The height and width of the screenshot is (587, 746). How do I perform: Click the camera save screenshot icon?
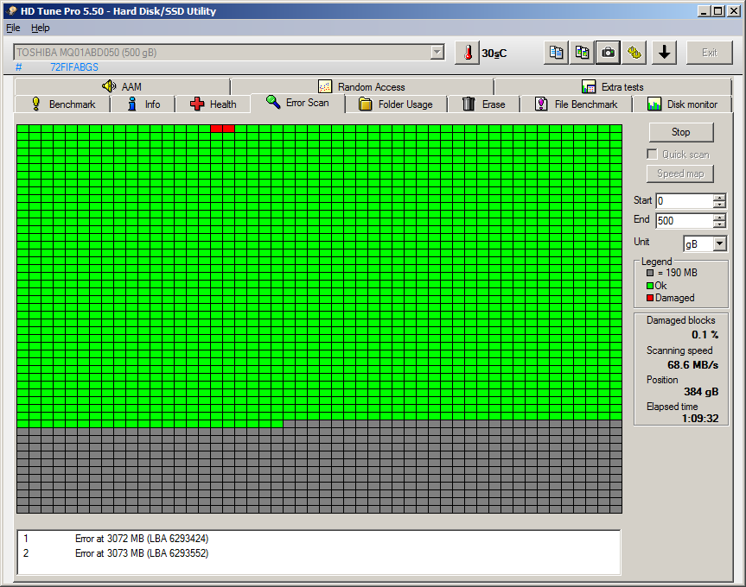(608, 53)
